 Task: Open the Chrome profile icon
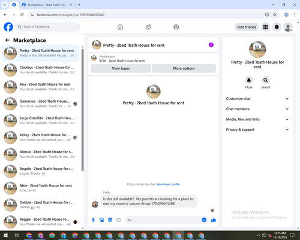click(x=286, y=14)
